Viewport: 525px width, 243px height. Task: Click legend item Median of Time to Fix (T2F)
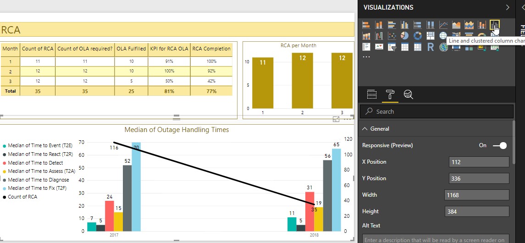pos(34,188)
